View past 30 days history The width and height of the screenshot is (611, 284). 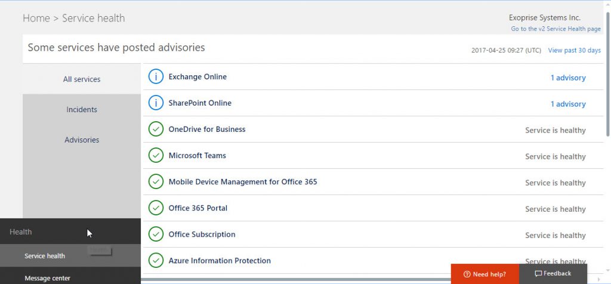pos(575,50)
